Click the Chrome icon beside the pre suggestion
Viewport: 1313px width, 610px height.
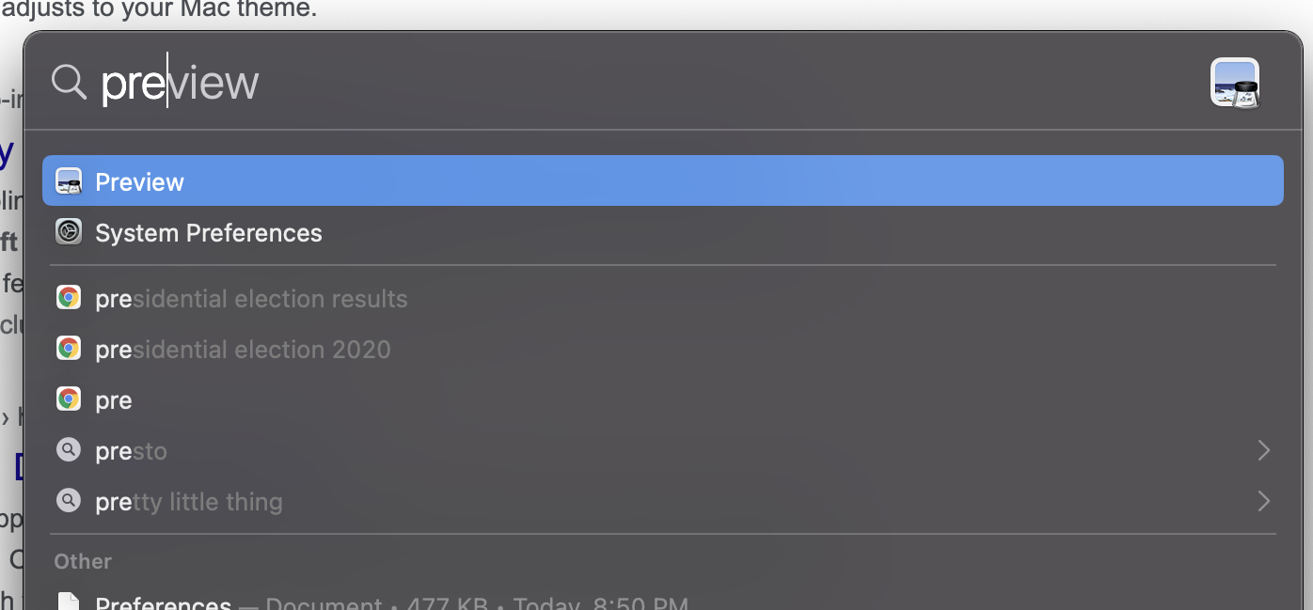click(69, 399)
